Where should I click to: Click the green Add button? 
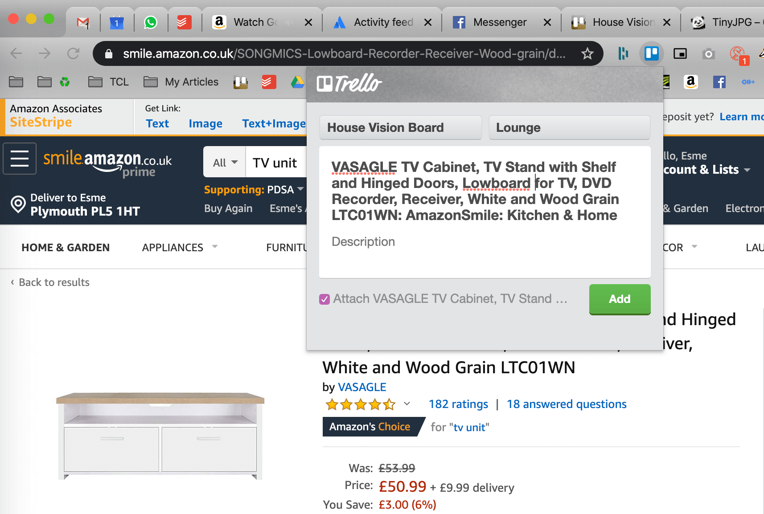[620, 299]
